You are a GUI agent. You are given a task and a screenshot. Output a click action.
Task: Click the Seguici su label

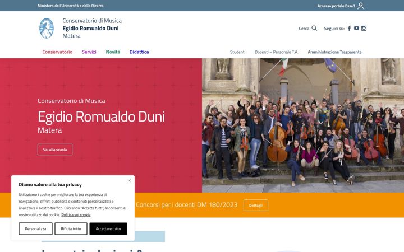click(334, 29)
